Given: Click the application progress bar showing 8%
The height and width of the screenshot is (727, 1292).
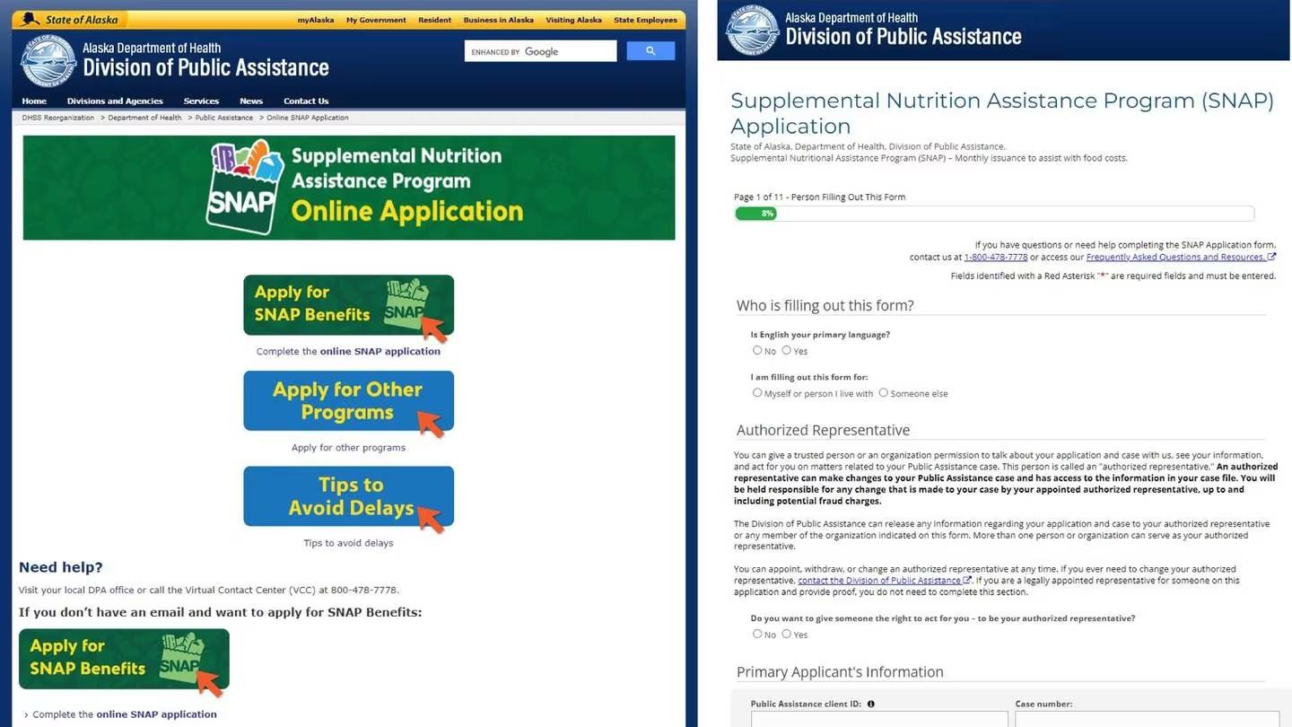Looking at the screenshot, I should (x=994, y=214).
